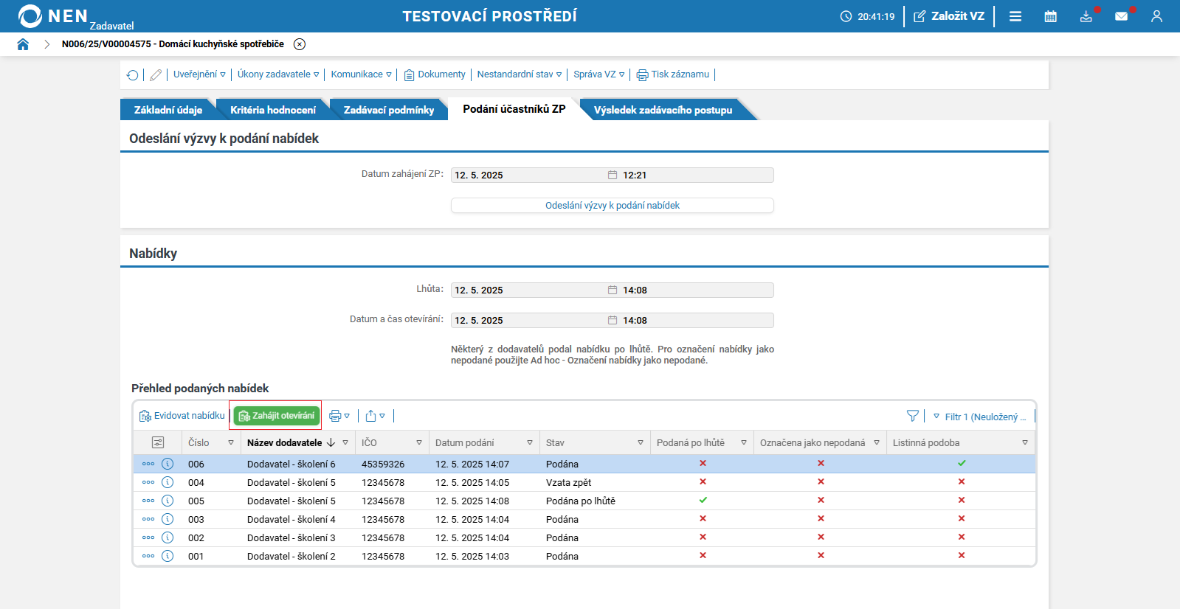Expand the Filtr 1 (Neuložený) dropdown
Screen dimensions: 1180x609
[x=980, y=417]
